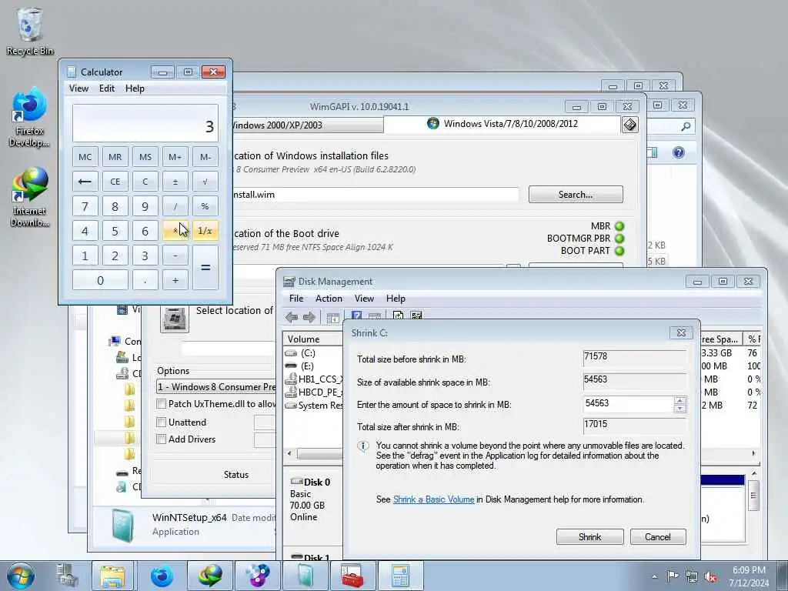The width and height of the screenshot is (788, 591).
Task: Click the settings icon in Disk Management toolbar
Action: 416,316
